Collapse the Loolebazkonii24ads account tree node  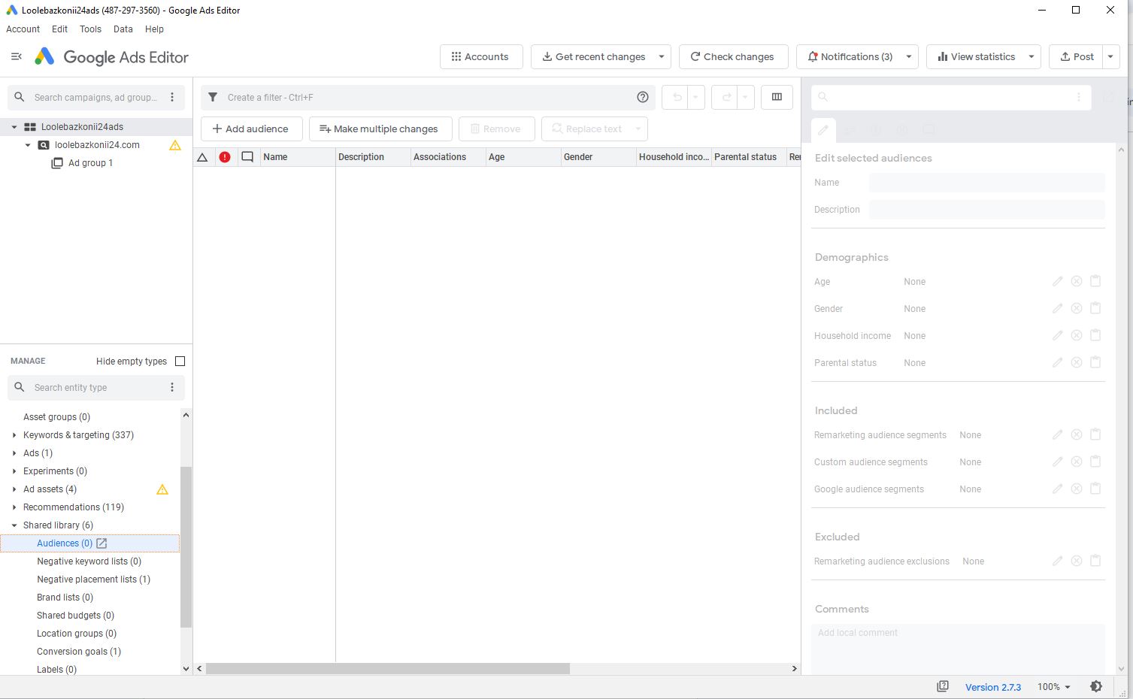pos(14,127)
